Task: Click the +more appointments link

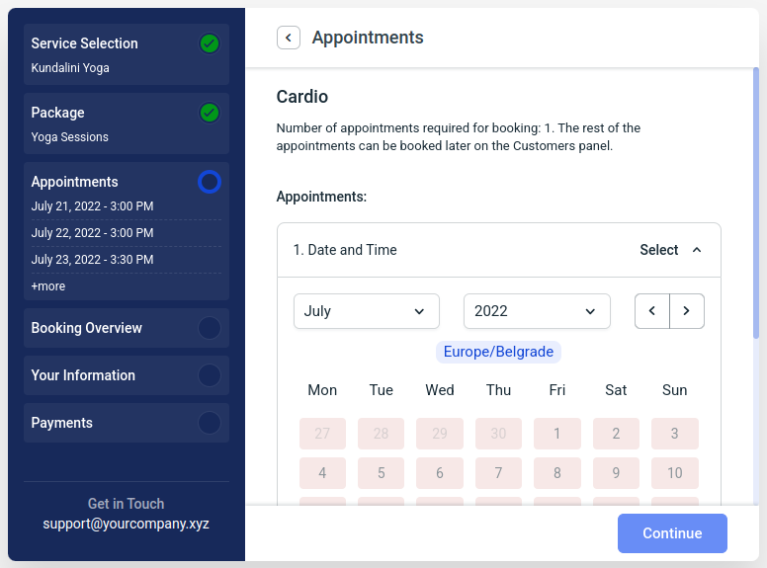Action: [x=47, y=286]
